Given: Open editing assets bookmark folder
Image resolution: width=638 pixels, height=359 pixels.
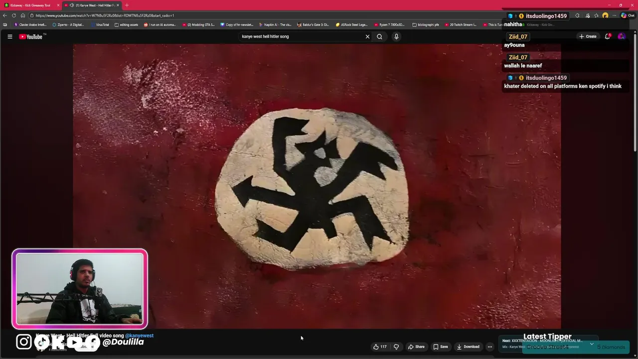Looking at the screenshot, I should [126, 24].
